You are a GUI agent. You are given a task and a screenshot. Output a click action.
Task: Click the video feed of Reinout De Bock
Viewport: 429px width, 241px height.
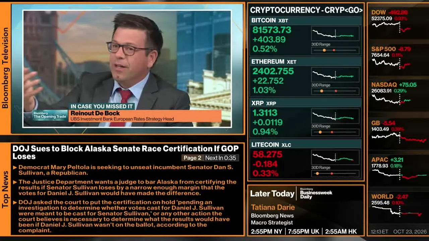(x=127, y=69)
